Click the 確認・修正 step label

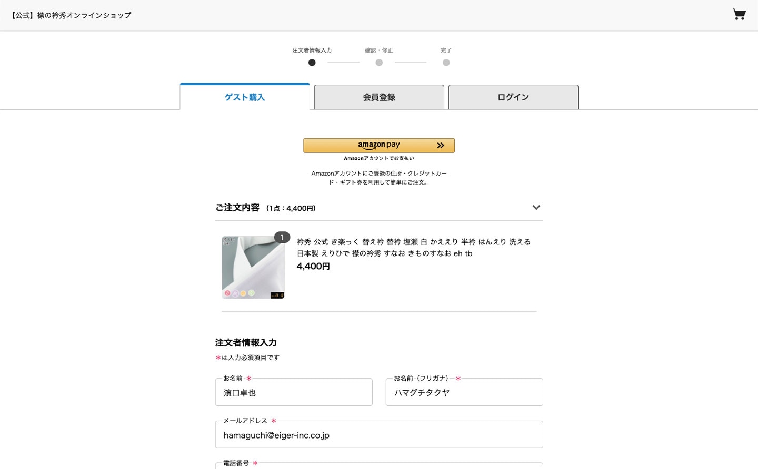(x=379, y=50)
